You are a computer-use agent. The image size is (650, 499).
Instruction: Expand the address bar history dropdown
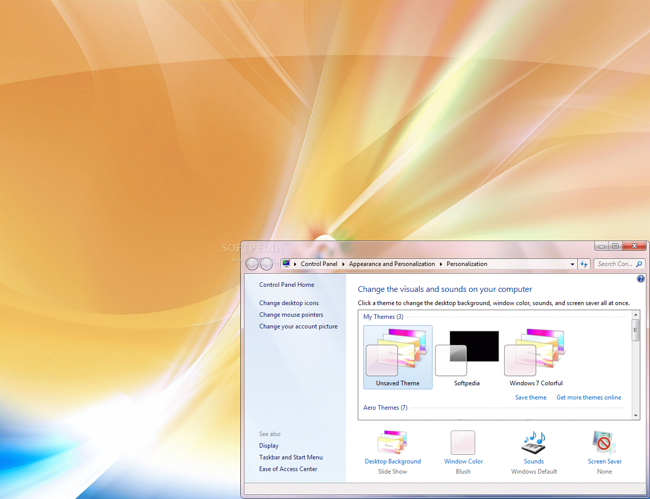(x=572, y=264)
